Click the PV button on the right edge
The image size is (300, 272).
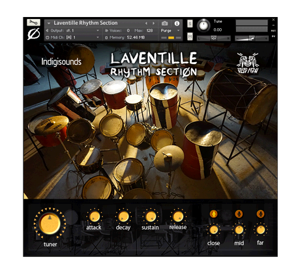273,37
